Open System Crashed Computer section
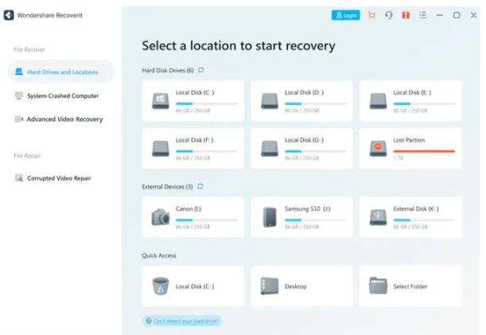Image resolution: width=486 pixels, height=335 pixels. click(x=62, y=96)
